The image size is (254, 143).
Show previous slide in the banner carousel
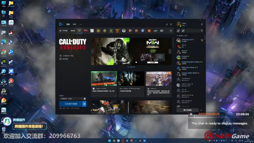coord(93,51)
